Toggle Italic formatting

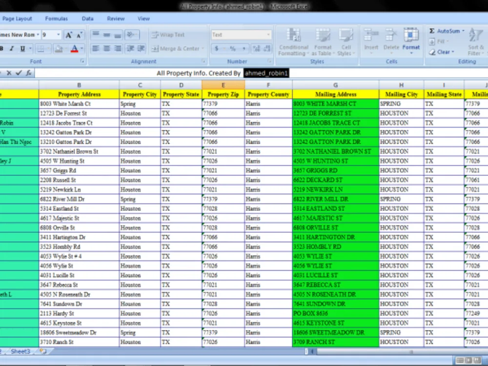pyautogui.click(x=12, y=48)
